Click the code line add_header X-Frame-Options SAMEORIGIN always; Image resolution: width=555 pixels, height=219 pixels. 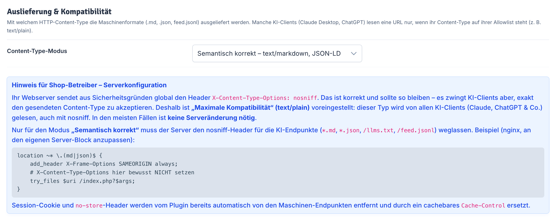tap(104, 164)
